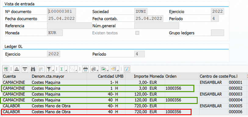The width and height of the screenshot is (248, 117).
Task: Select the Cuenta column header
Action: click(x=17, y=76)
